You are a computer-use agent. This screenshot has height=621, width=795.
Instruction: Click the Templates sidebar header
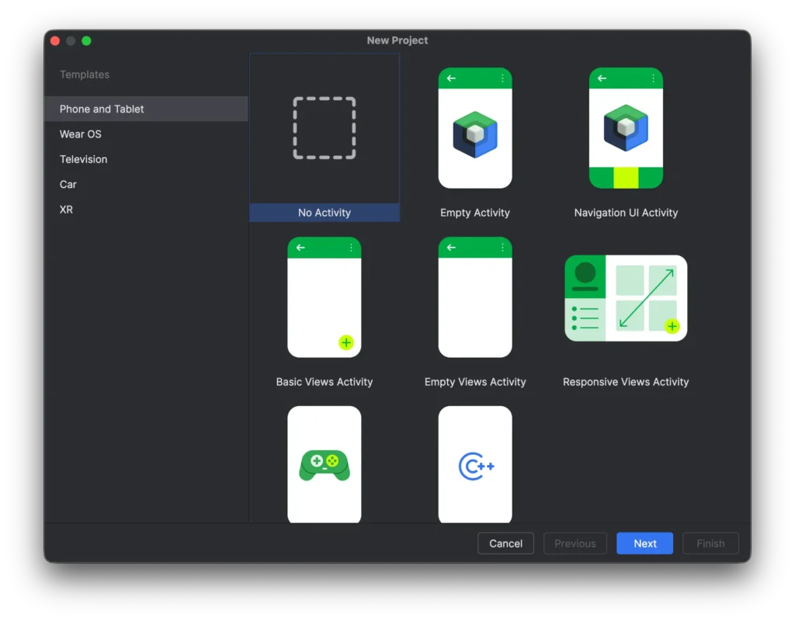84,75
